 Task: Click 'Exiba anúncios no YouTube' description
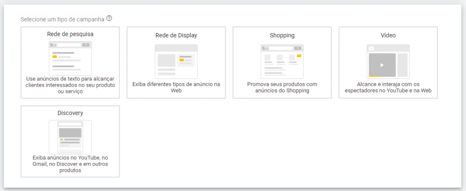70,164
